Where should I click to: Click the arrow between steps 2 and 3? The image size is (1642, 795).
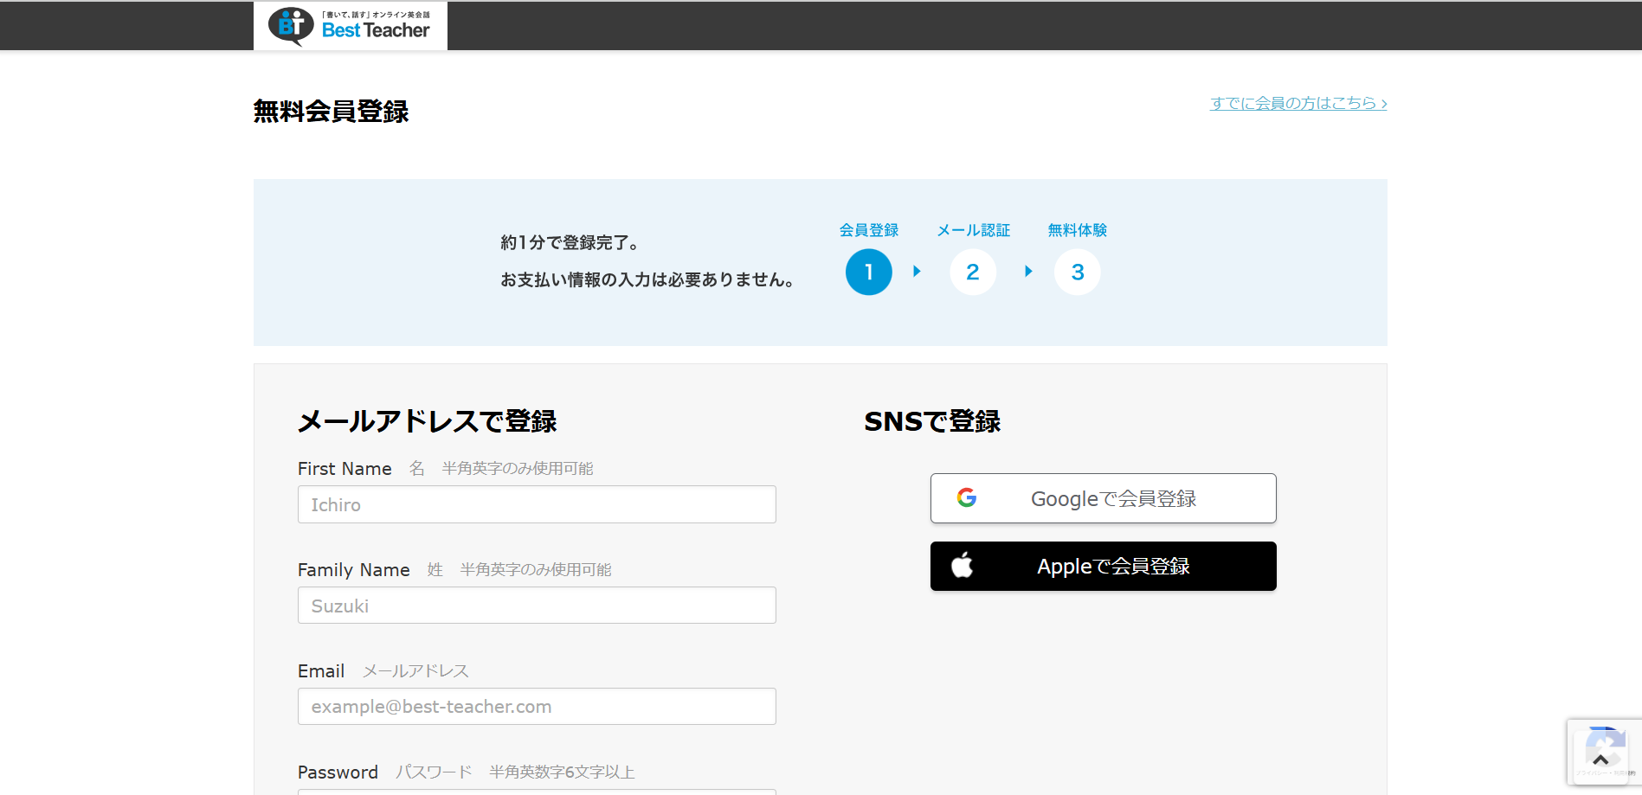(x=1028, y=272)
